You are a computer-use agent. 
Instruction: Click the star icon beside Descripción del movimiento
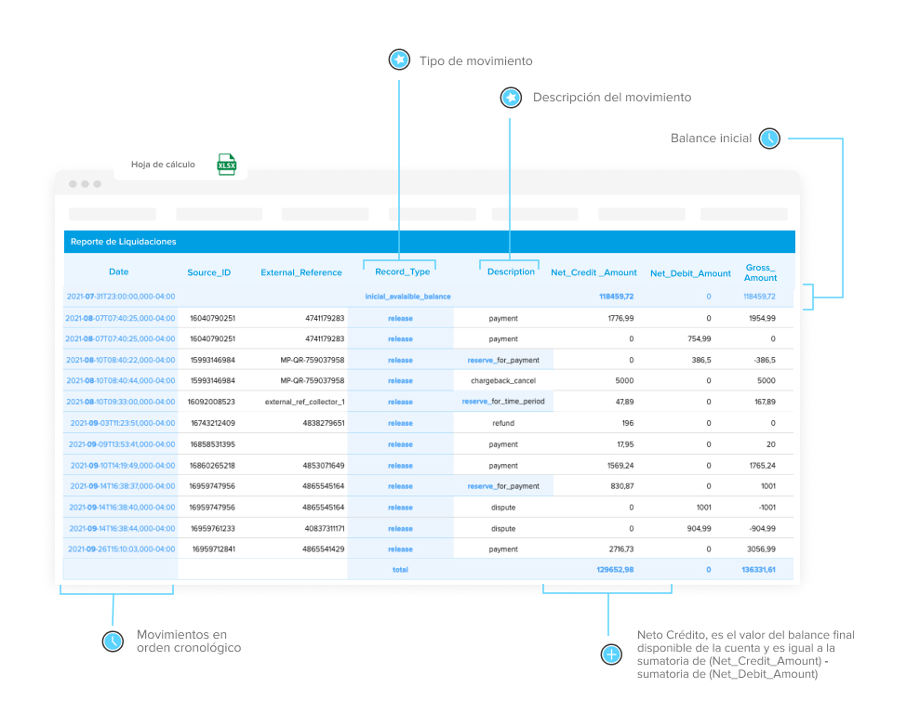(x=511, y=98)
